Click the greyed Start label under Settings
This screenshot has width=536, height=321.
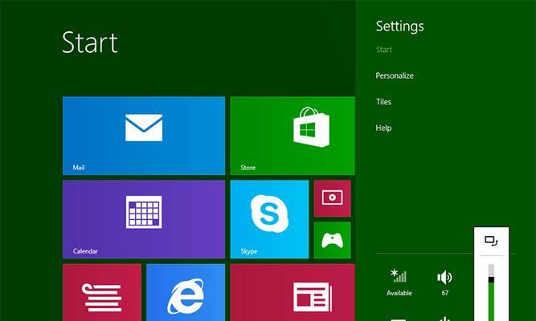point(383,50)
